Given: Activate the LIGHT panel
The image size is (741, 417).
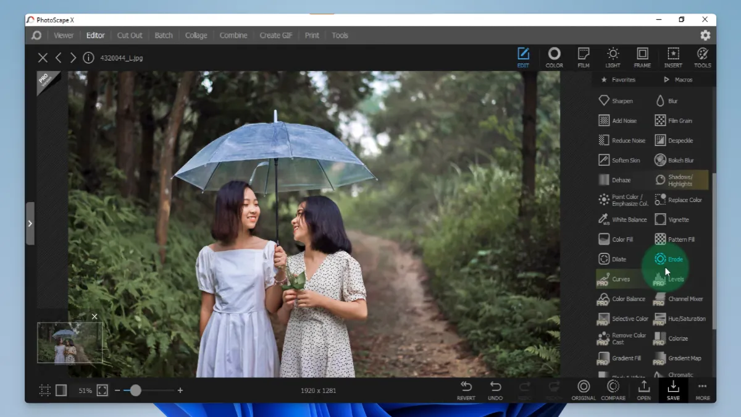Looking at the screenshot, I should coord(613,57).
